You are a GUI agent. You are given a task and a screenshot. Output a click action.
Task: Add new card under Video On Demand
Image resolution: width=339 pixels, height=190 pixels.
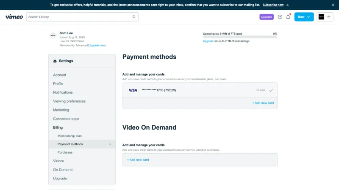pyautogui.click(x=138, y=160)
